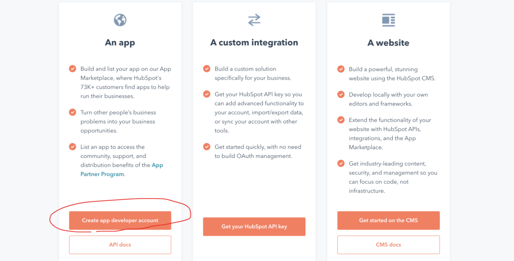Screen dimensions: 514x261
Task: Select the "A website" card heading
Action: pos(388,43)
